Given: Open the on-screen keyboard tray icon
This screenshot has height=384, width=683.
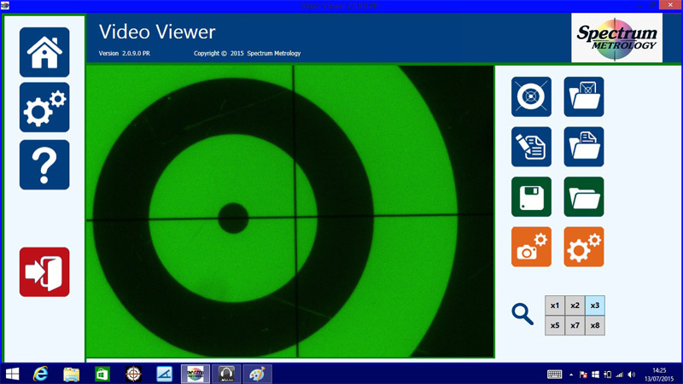Looking at the screenshot, I should [554, 375].
